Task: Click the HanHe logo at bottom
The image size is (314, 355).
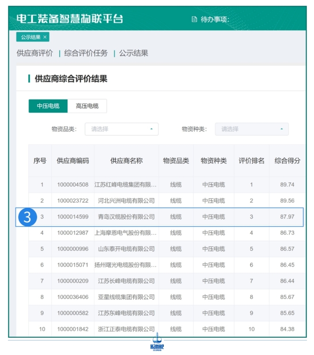Action: [x=157, y=343]
